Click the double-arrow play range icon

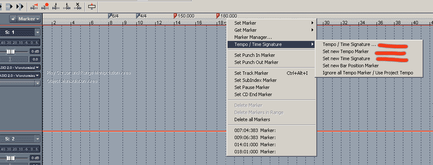19,6
